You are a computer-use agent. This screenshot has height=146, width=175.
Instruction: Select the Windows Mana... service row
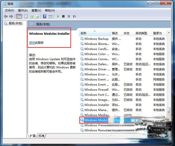pyautogui.click(x=123, y=110)
